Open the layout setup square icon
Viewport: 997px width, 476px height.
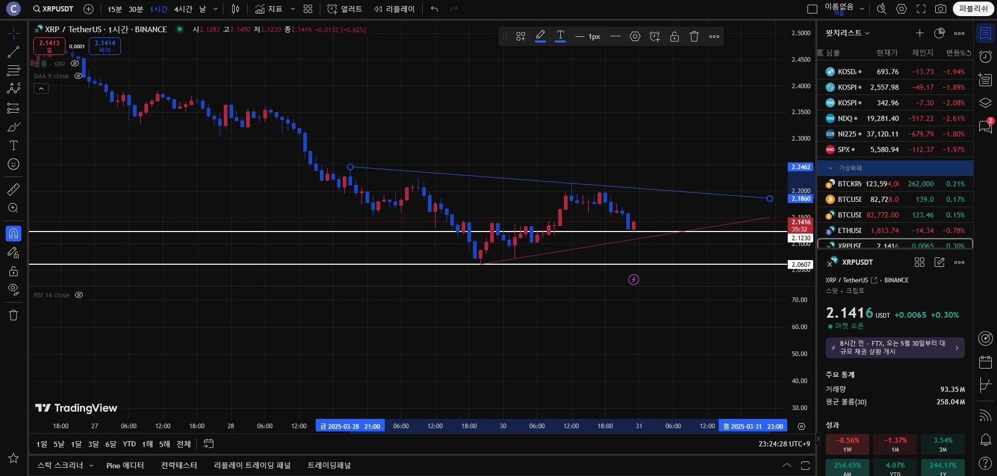click(813, 9)
